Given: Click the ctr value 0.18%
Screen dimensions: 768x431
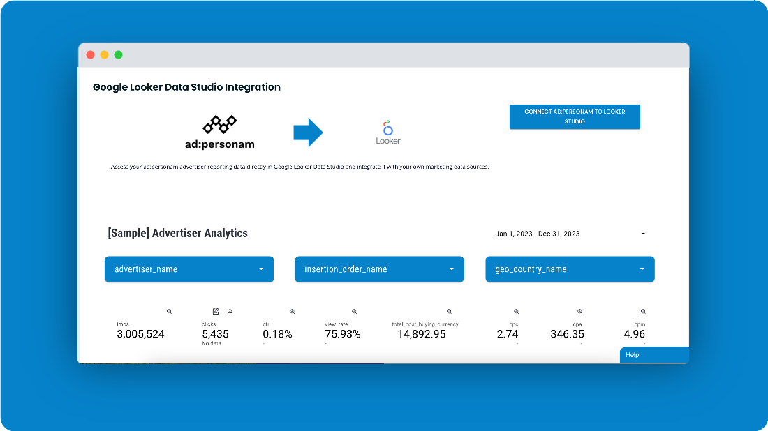Looking at the screenshot, I should pos(277,334).
